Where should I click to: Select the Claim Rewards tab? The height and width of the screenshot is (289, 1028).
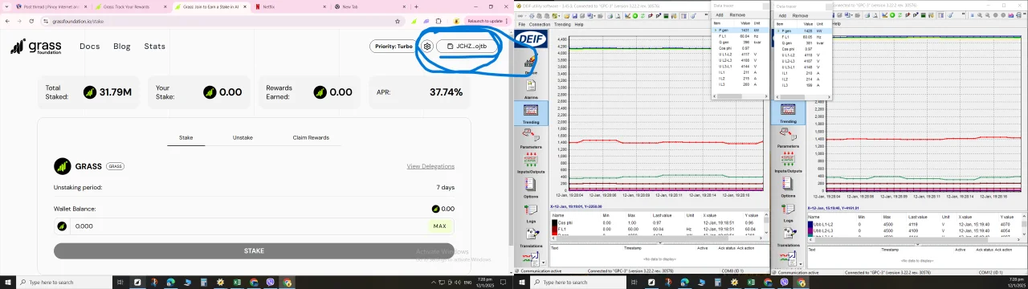[x=311, y=137]
